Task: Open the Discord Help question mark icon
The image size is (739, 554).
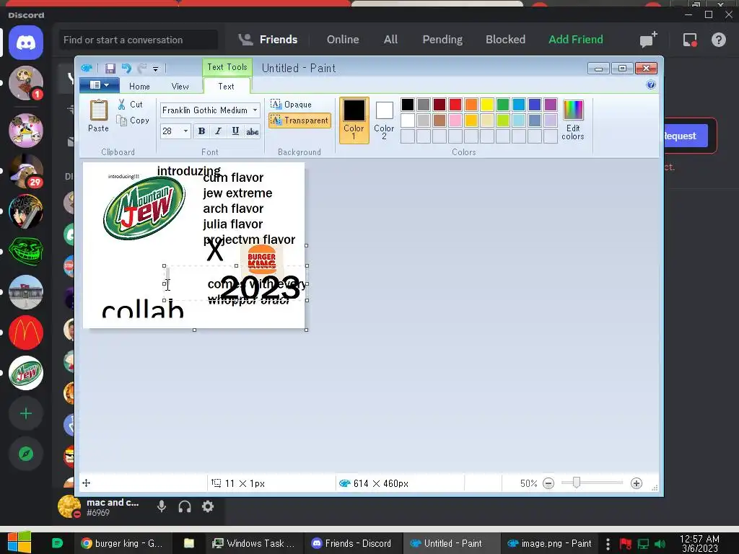Action: click(718, 40)
